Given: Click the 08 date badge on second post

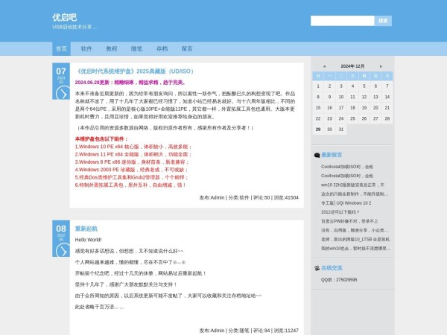Looking at the screenshot, I should coord(61,229).
